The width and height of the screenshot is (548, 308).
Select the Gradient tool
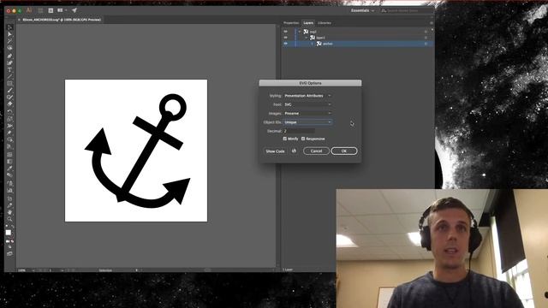[9, 162]
